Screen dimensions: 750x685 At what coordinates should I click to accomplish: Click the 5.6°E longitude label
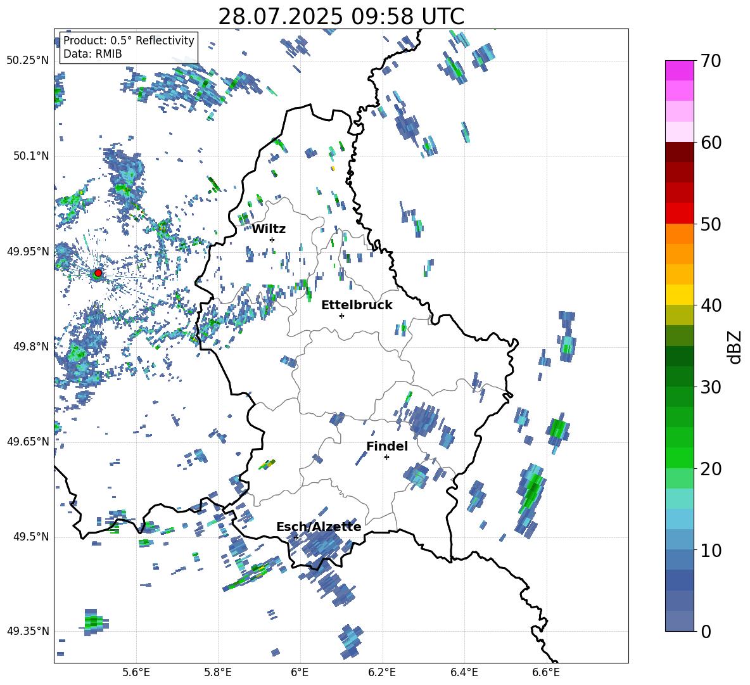pyautogui.click(x=136, y=672)
